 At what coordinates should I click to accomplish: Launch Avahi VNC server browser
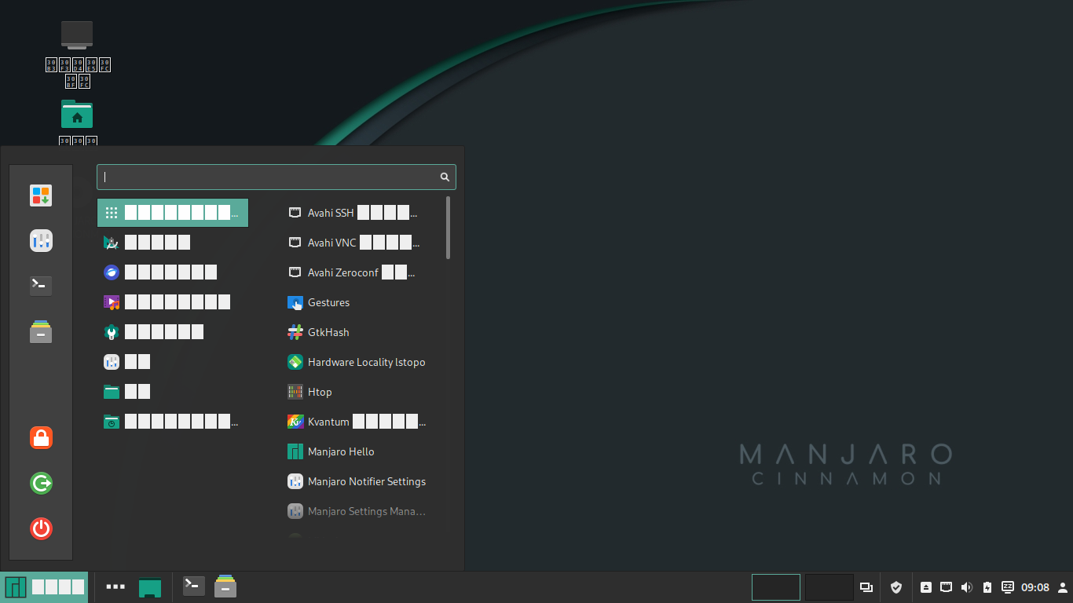[x=361, y=243]
